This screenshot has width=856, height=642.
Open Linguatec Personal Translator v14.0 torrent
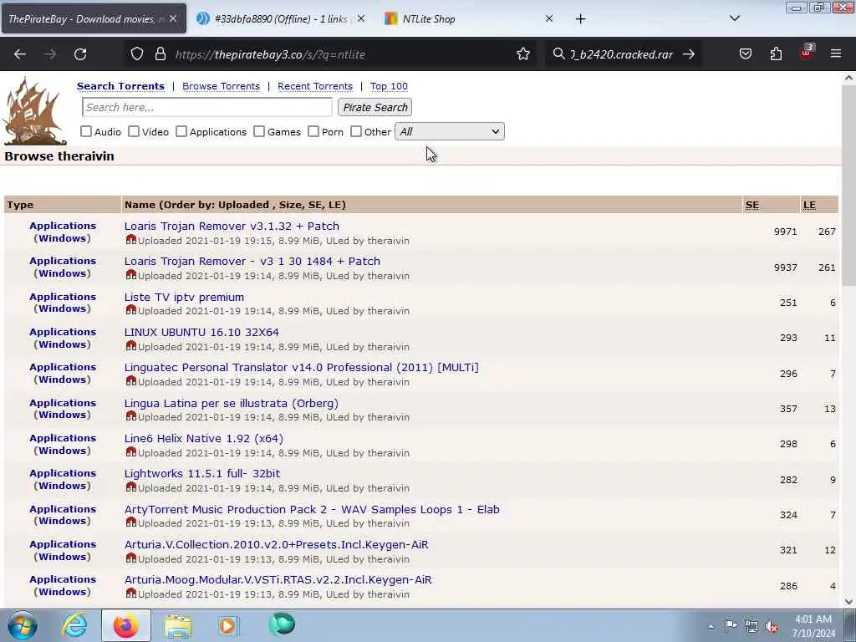(x=301, y=368)
